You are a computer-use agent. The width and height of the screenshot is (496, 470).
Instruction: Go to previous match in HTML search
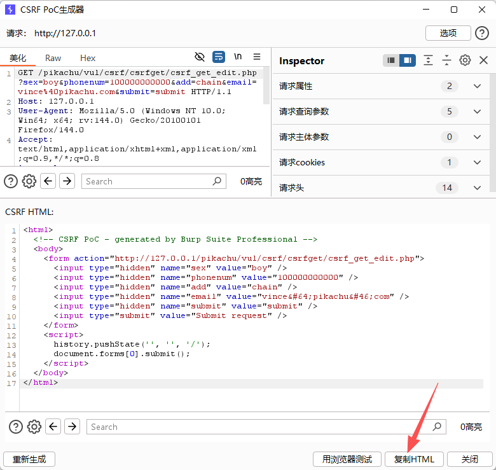[53, 427]
